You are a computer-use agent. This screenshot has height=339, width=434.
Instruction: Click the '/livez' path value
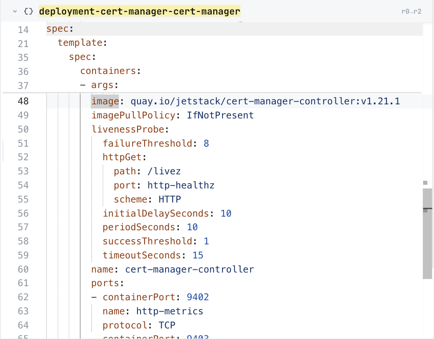(164, 171)
